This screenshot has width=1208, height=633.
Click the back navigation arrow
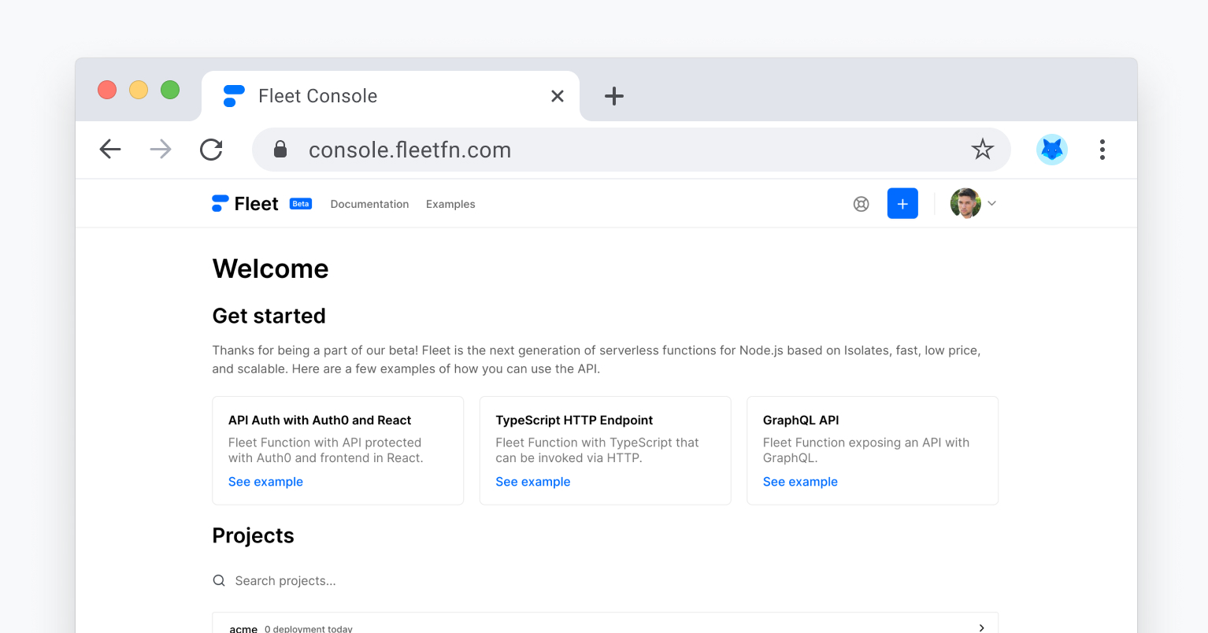(109, 149)
